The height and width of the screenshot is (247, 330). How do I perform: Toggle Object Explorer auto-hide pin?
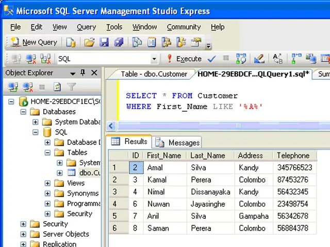(x=82, y=73)
